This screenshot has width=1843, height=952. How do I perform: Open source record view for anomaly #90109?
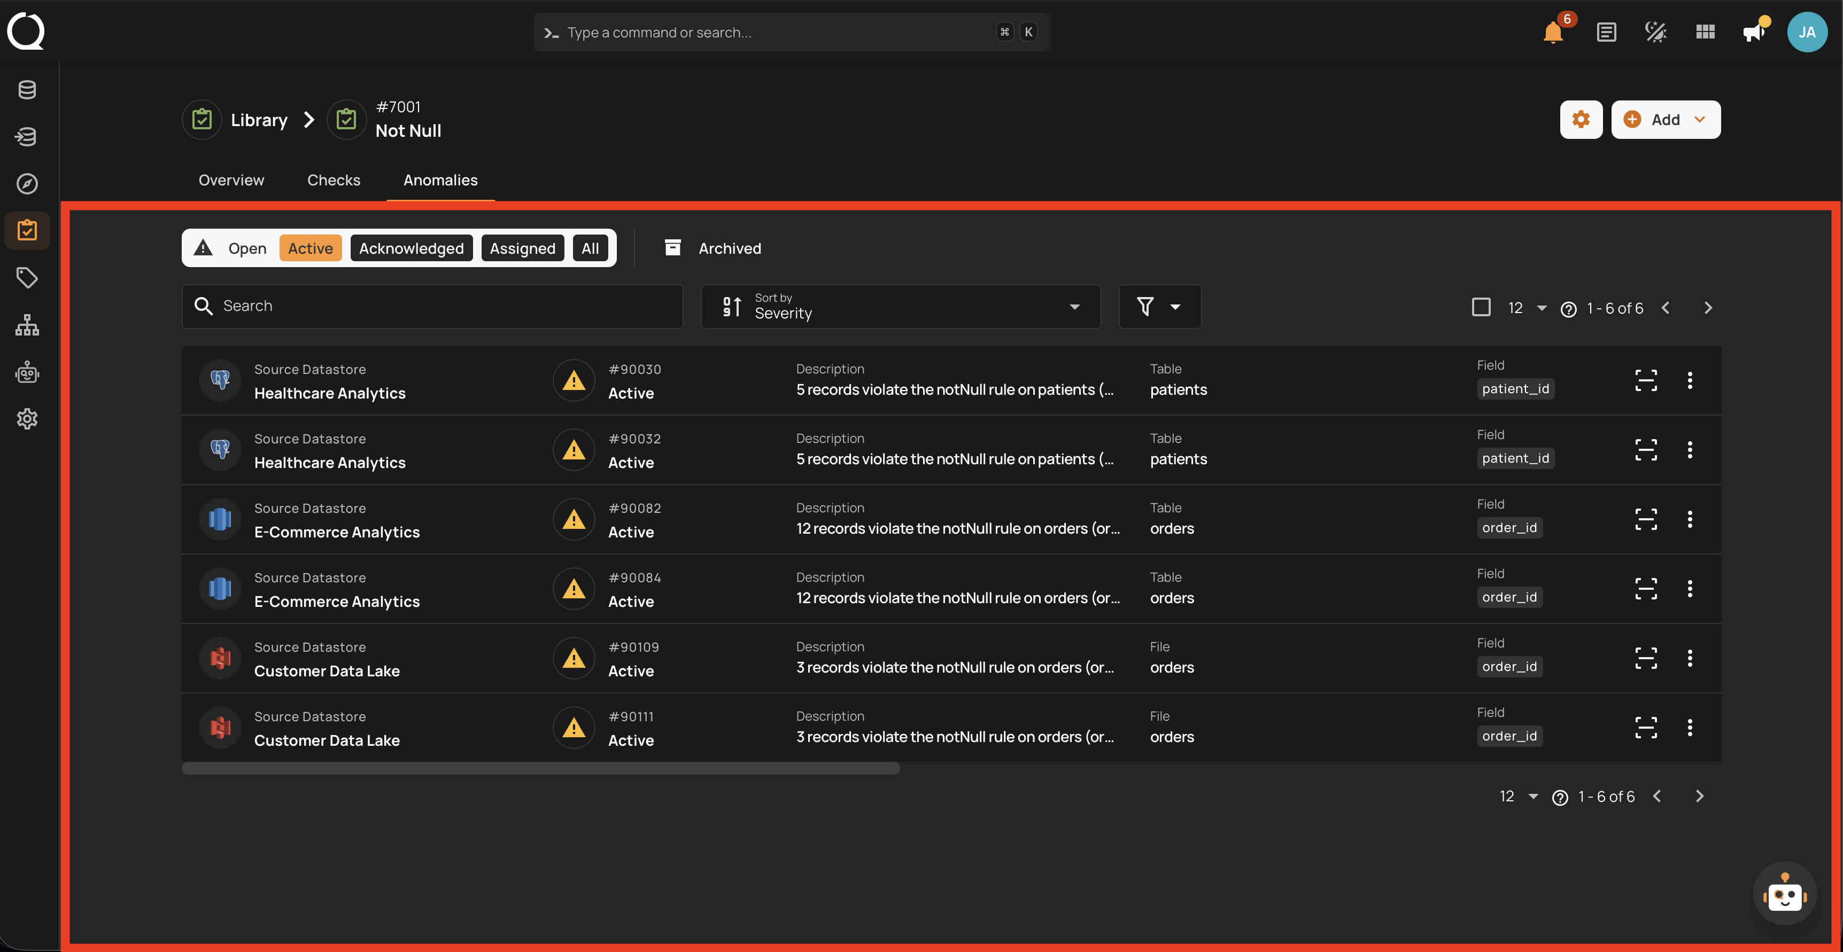point(1646,658)
